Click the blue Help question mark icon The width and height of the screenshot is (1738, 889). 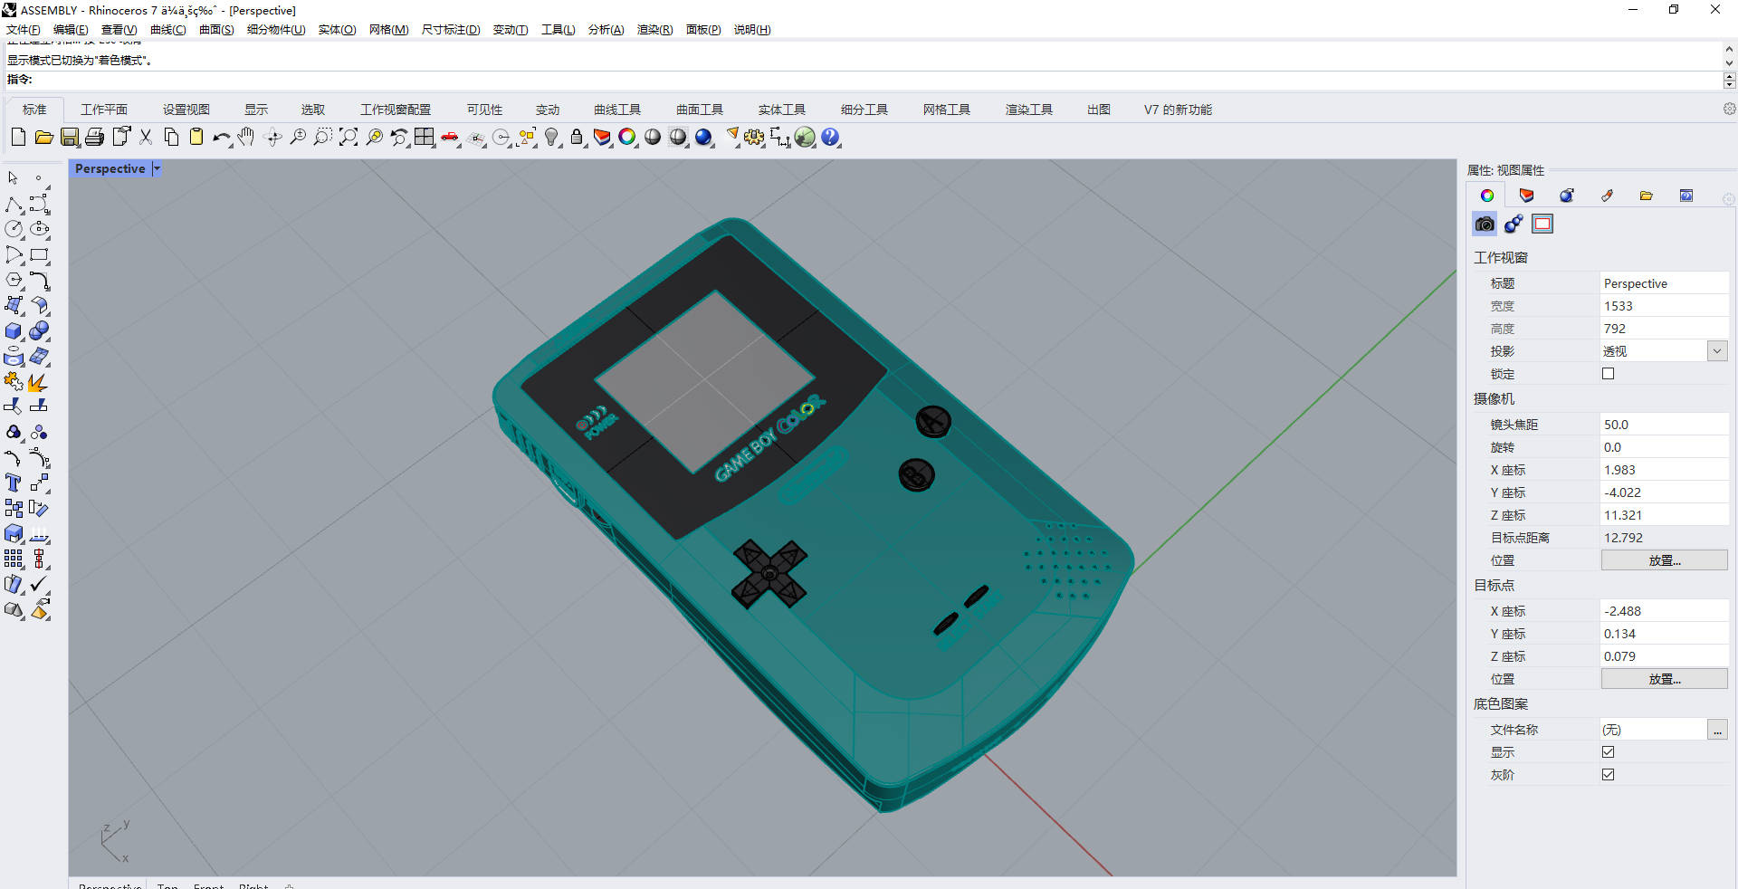[x=830, y=138]
